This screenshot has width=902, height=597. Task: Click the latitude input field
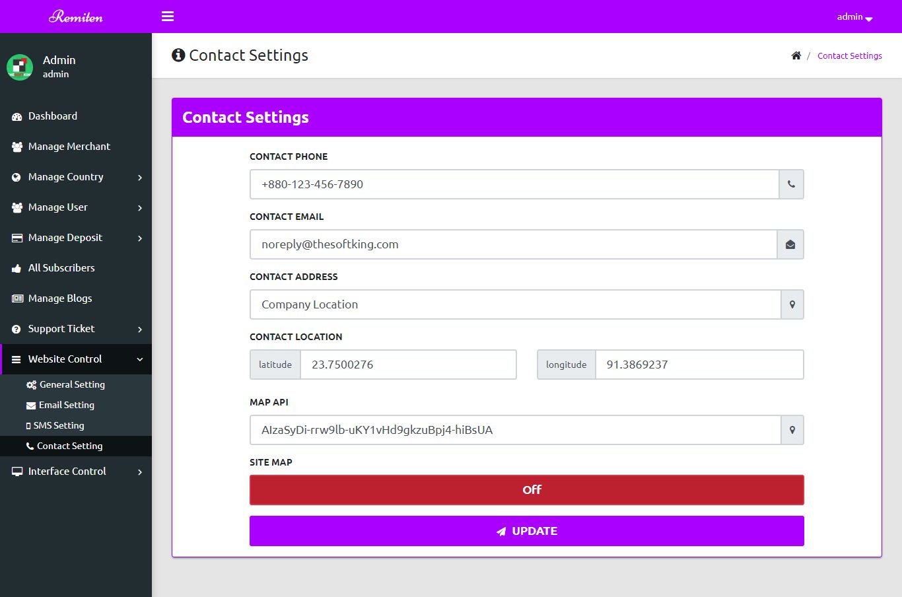click(407, 365)
